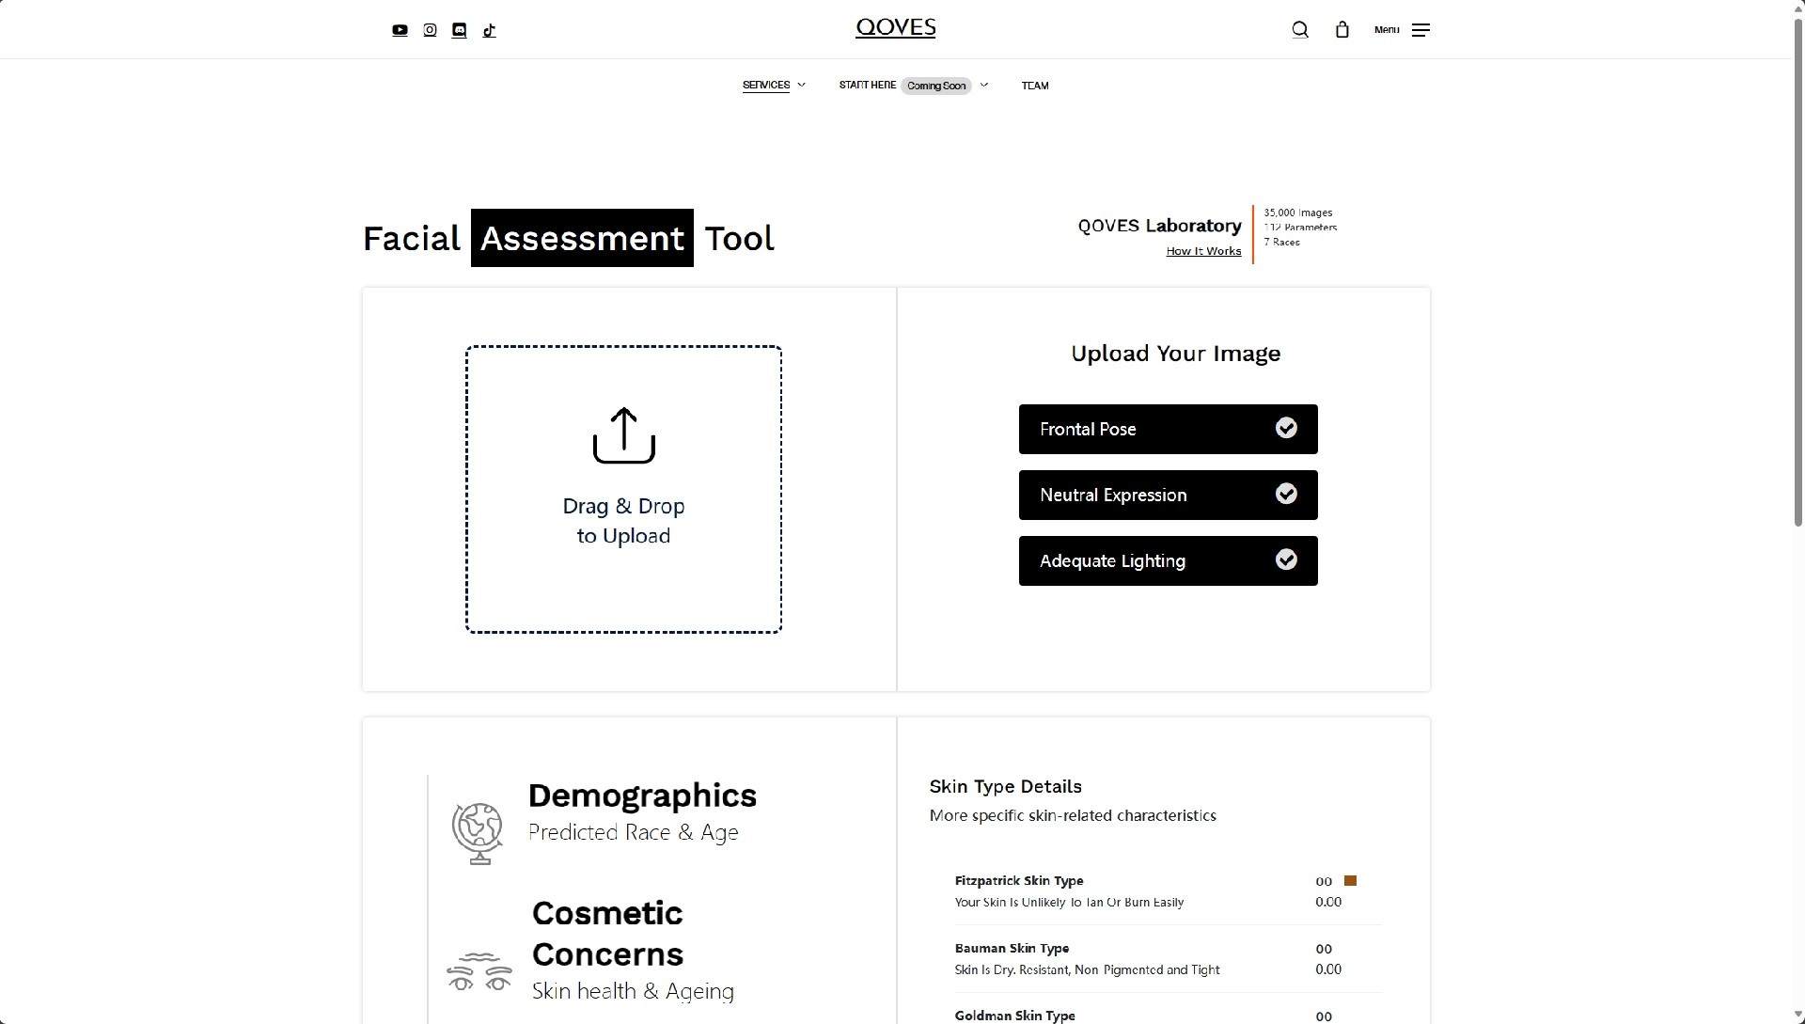Image resolution: width=1805 pixels, height=1024 pixels.
Task: Open the shopping bag cart icon
Action: pos(1342,30)
